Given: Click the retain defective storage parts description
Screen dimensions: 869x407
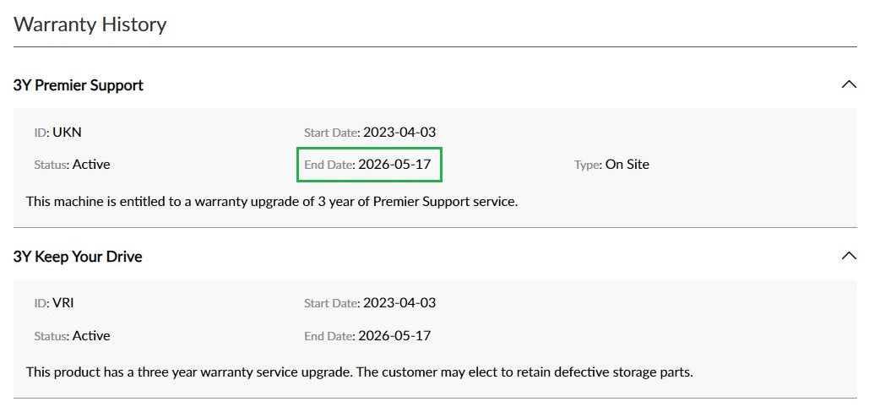Looking at the screenshot, I should (x=359, y=372).
